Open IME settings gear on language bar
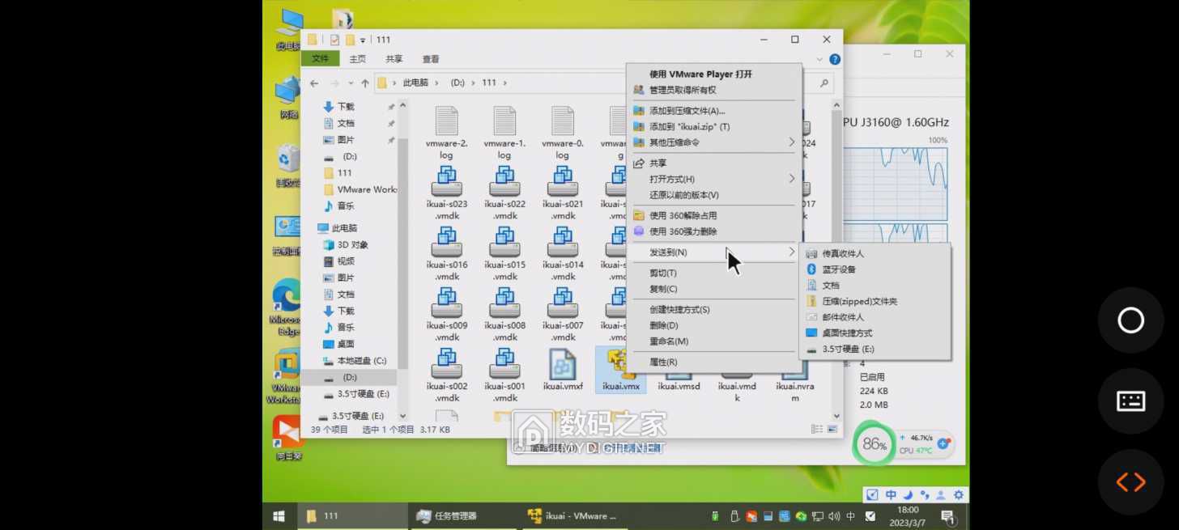Screen dimensions: 1179x530 tap(959, 495)
